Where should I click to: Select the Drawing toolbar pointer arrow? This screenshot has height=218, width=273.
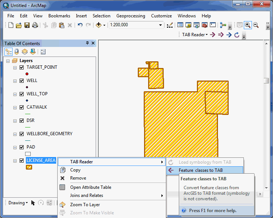33,203
